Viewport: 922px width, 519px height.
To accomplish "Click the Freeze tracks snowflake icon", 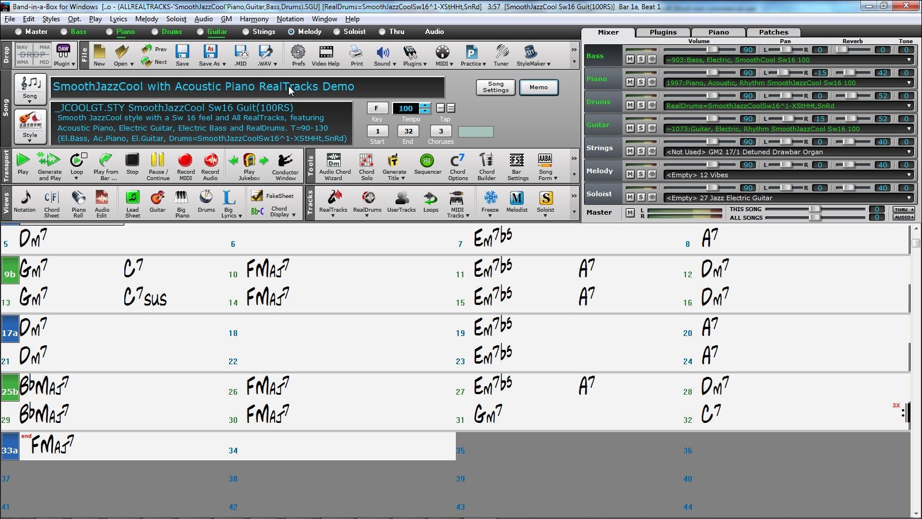I will (x=490, y=204).
